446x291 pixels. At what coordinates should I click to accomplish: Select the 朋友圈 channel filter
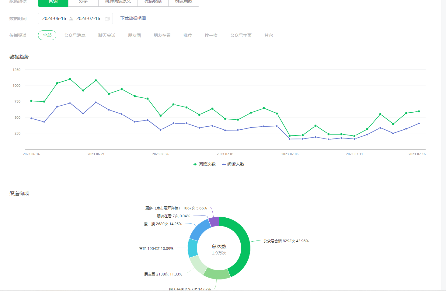(134, 35)
